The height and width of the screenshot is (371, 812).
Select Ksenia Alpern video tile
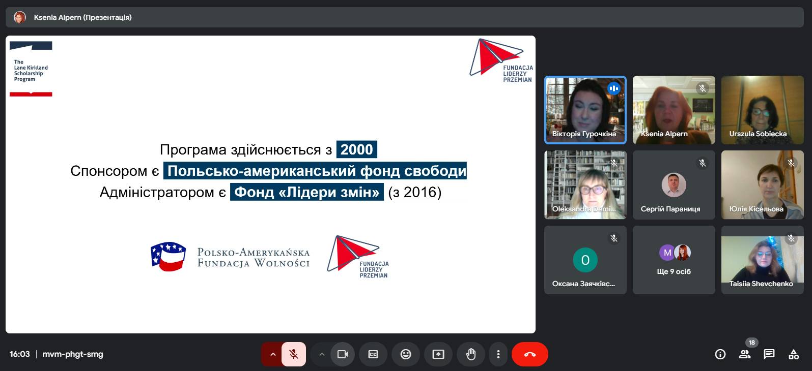pyautogui.click(x=674, y=110)
